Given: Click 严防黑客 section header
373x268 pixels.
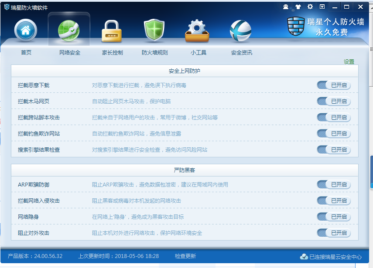Looking at the screenshot, I should (185, 170).
